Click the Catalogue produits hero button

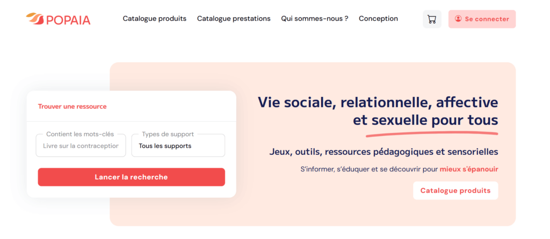point(455,191)
